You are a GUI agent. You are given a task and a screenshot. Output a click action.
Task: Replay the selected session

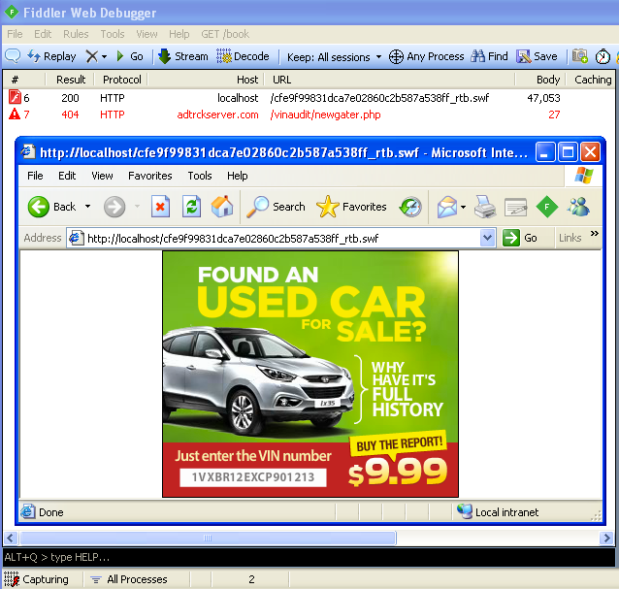click(51, 56)
